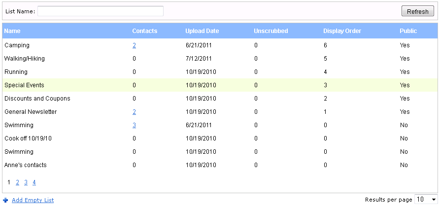The width and height of the screenshot is (440, 207).
Task: Click display order 3 in Special Events row
Action: pos(325,85)
